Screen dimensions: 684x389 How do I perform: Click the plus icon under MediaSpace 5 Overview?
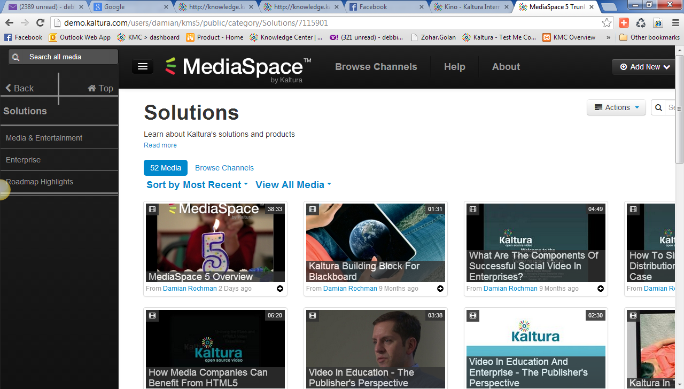point(280,289)
